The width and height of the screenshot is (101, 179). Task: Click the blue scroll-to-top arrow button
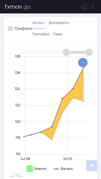(92, 166)
